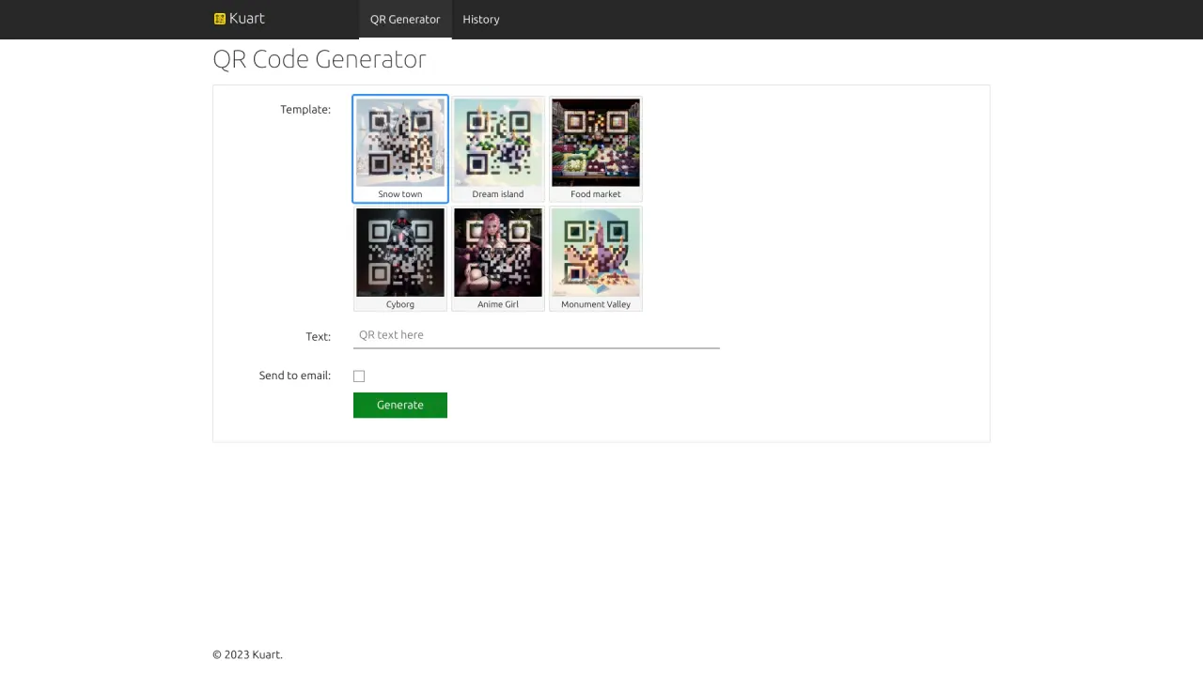Click the Send to email: label
Screen dimensions: 1203x676
click(295, 375)
